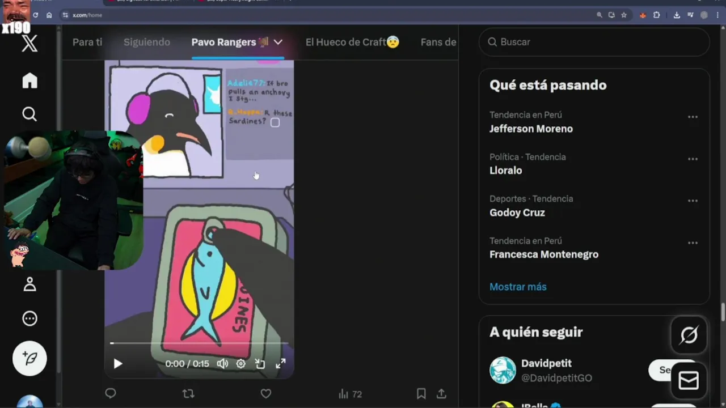Click the X logo in sidebar
Viewport: 726px width, 408px height.
click(x=29, y=43)
